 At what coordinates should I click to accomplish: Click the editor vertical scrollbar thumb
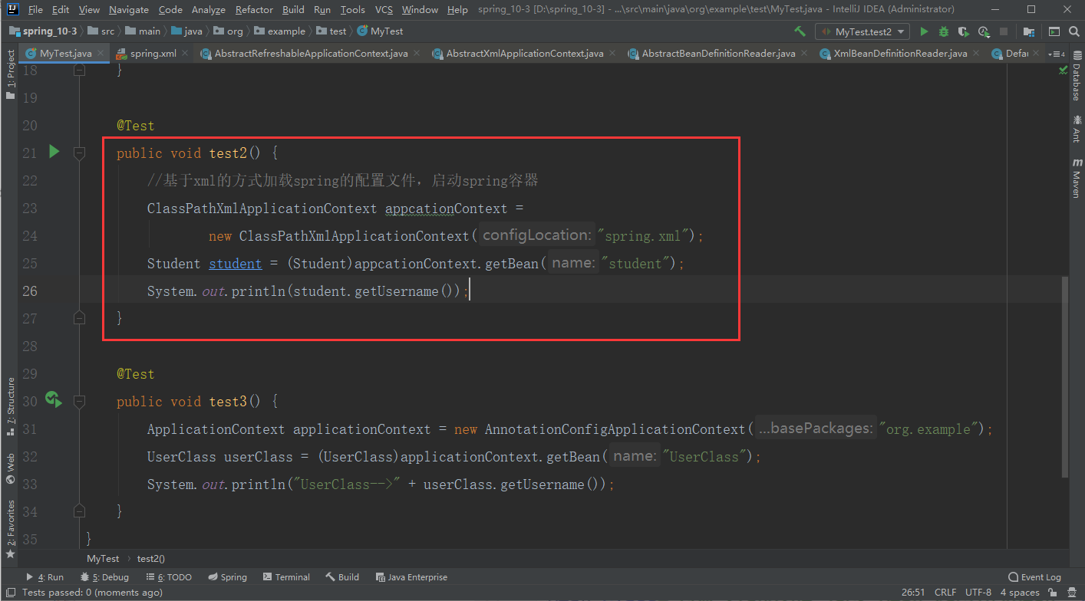pyautogui.click(x=1064, y=377)
